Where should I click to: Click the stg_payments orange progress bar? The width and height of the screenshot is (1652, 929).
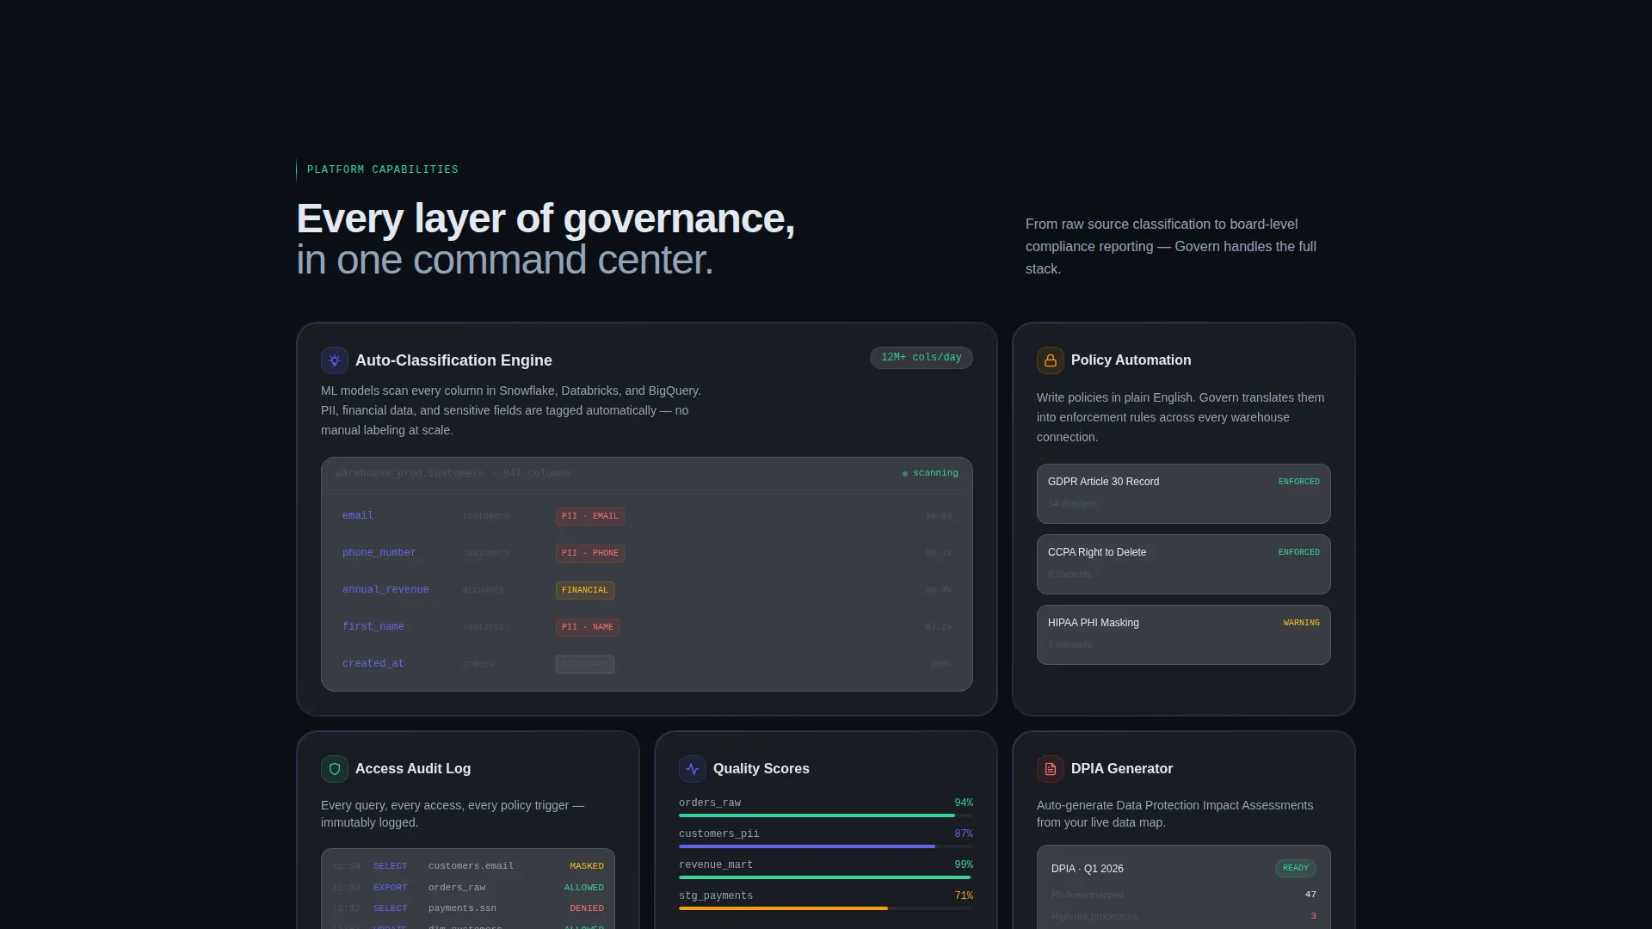pyautogui.click(x=783, y=908)
